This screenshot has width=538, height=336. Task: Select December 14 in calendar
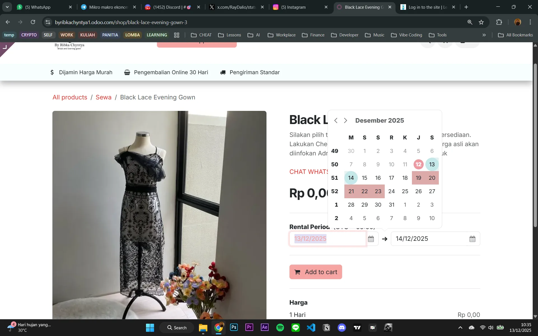pos(351,178)
